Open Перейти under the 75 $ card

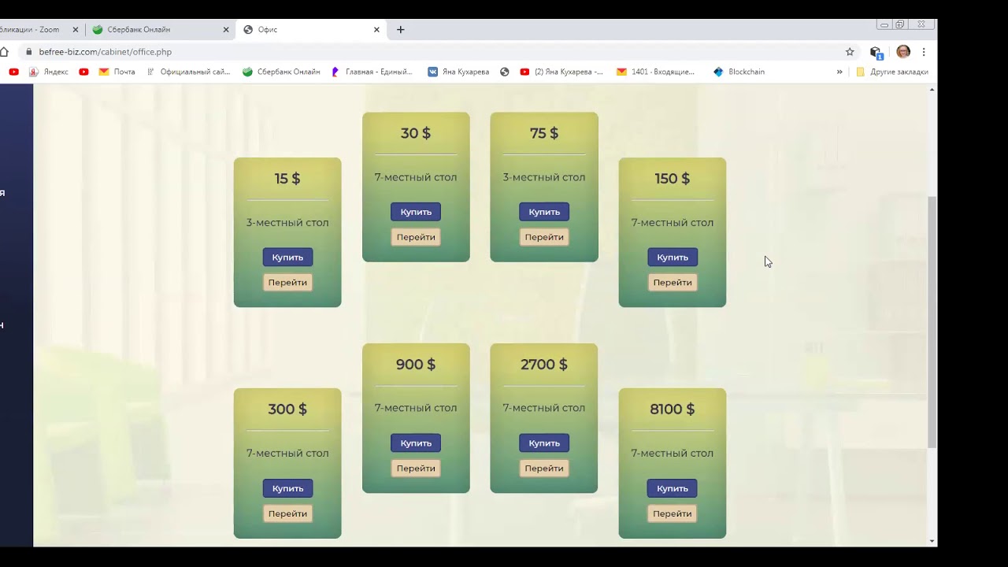click(544, 237)
